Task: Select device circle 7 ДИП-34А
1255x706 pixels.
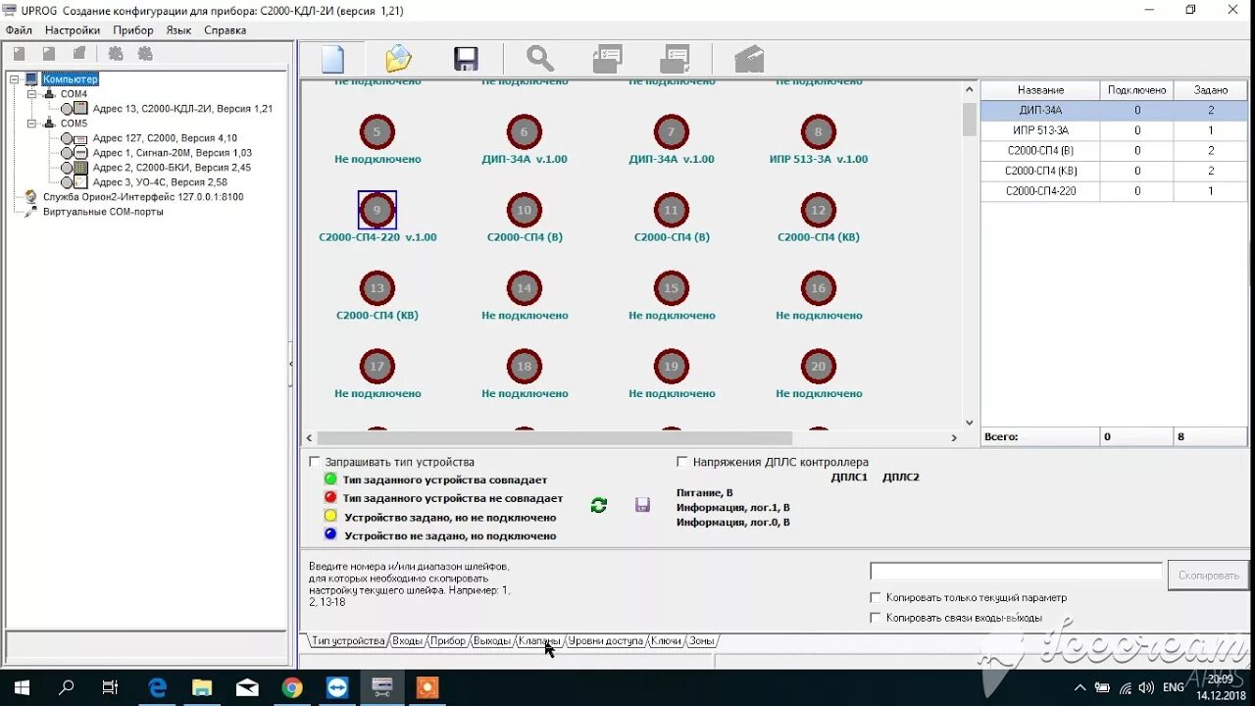Action: (672, 132)
